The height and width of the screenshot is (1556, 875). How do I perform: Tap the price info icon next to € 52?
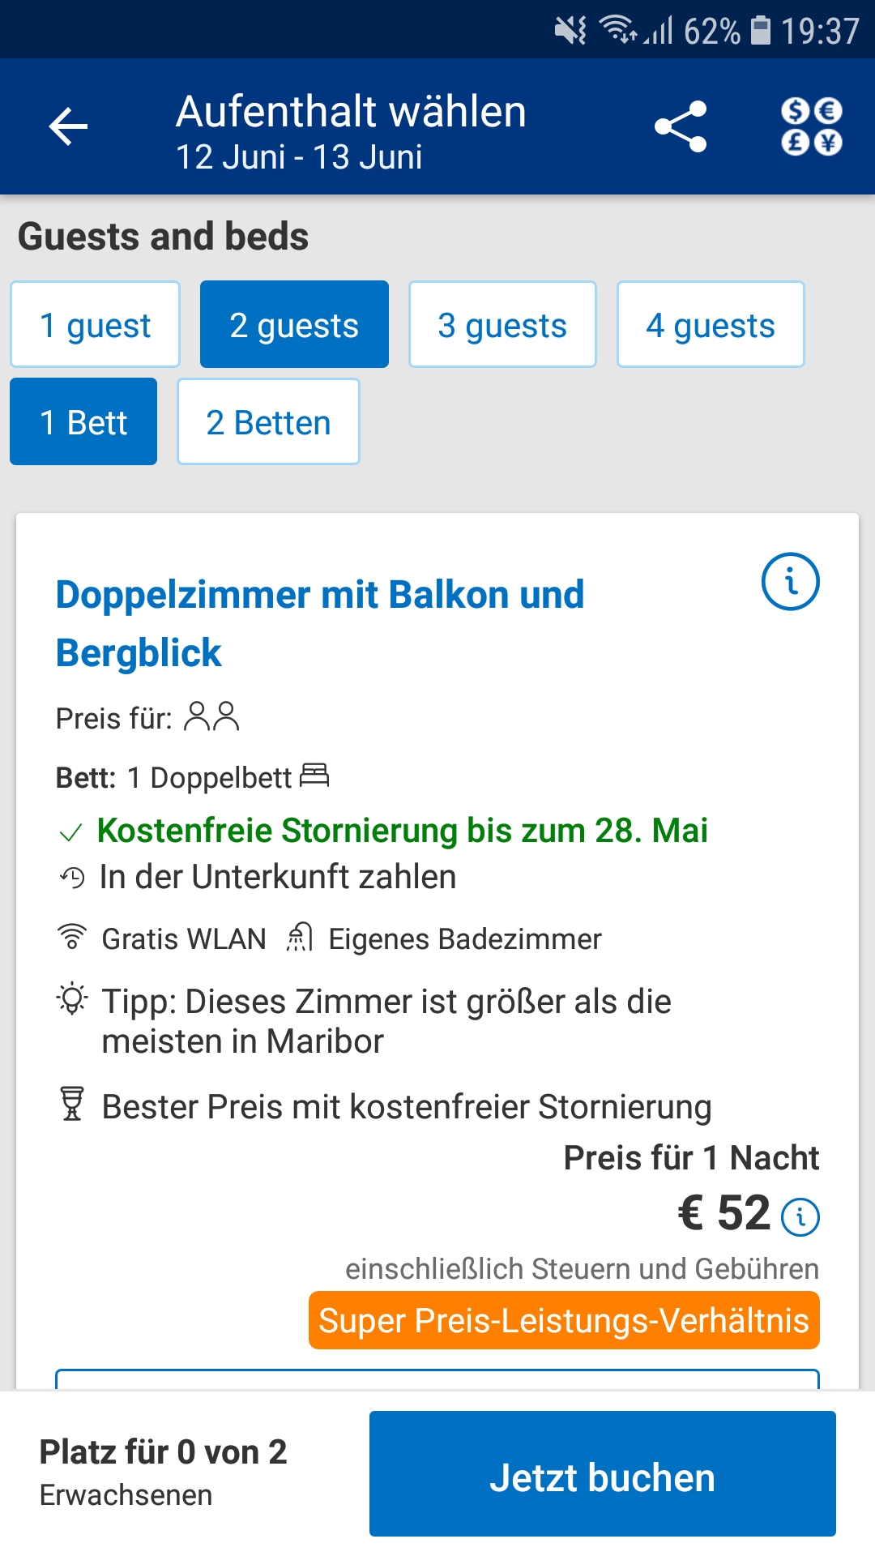[x=800, y=1216]
